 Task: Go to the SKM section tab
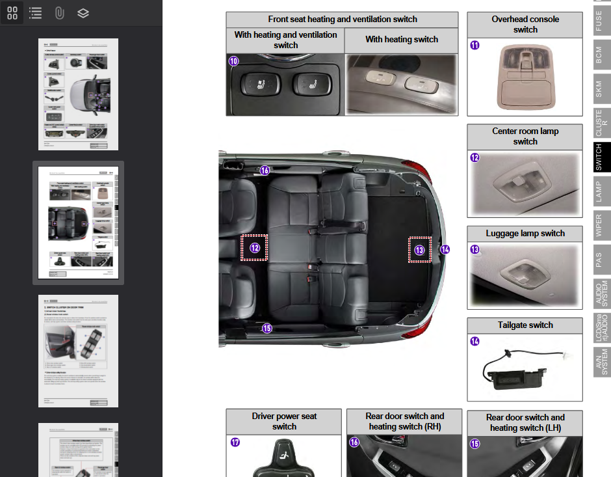pos(601,89)
